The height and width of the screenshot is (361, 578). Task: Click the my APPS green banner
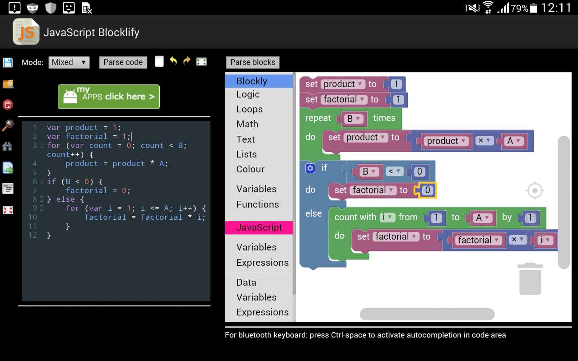point(108,97)
